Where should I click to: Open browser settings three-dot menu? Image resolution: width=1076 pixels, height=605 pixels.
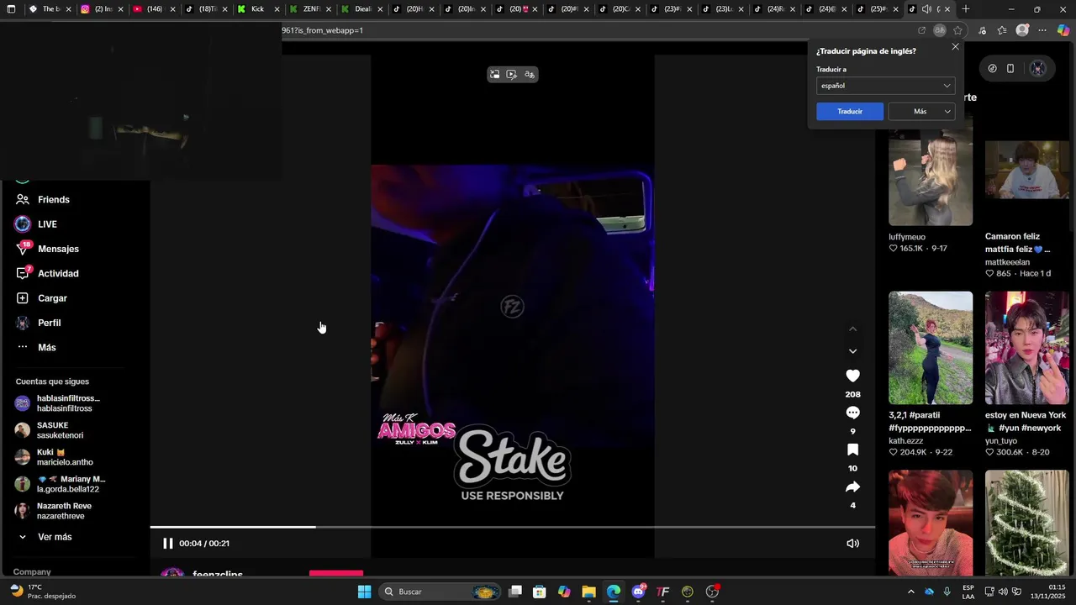pyautogui.click(x=1042, y=30)
